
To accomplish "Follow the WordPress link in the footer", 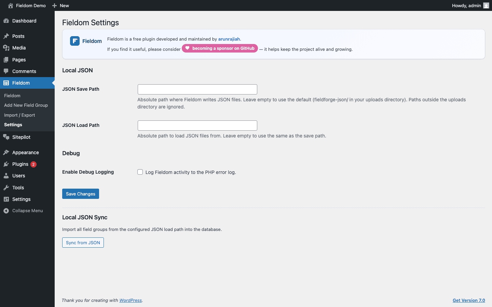I will (131, 300).
